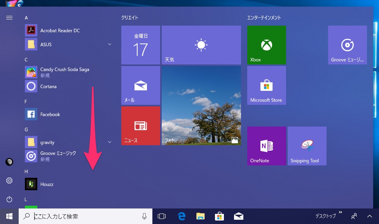
Task: Click the クリエイト group title
Action: [130, 17]
